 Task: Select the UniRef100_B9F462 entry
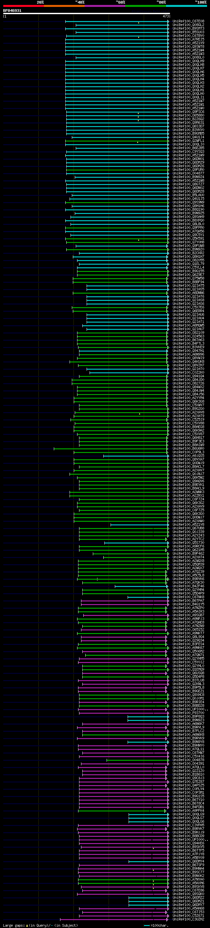[x=188, y=554]
